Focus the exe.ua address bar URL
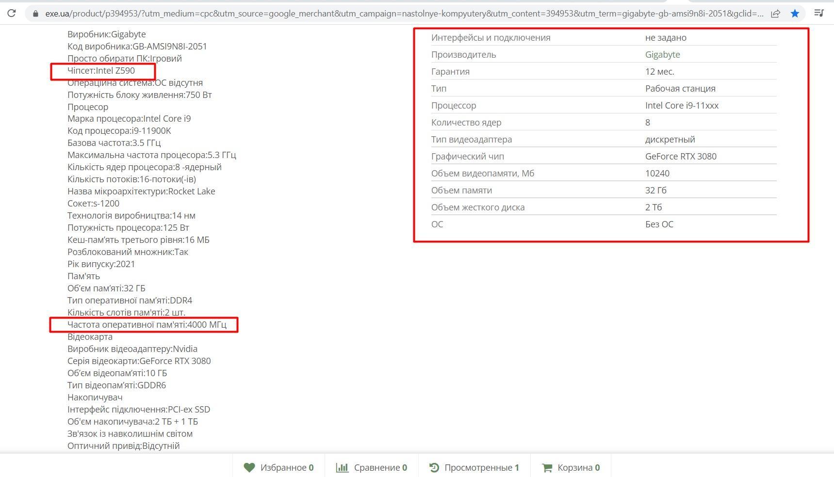This screenshot has width=834, height=477. click(403, 14)
